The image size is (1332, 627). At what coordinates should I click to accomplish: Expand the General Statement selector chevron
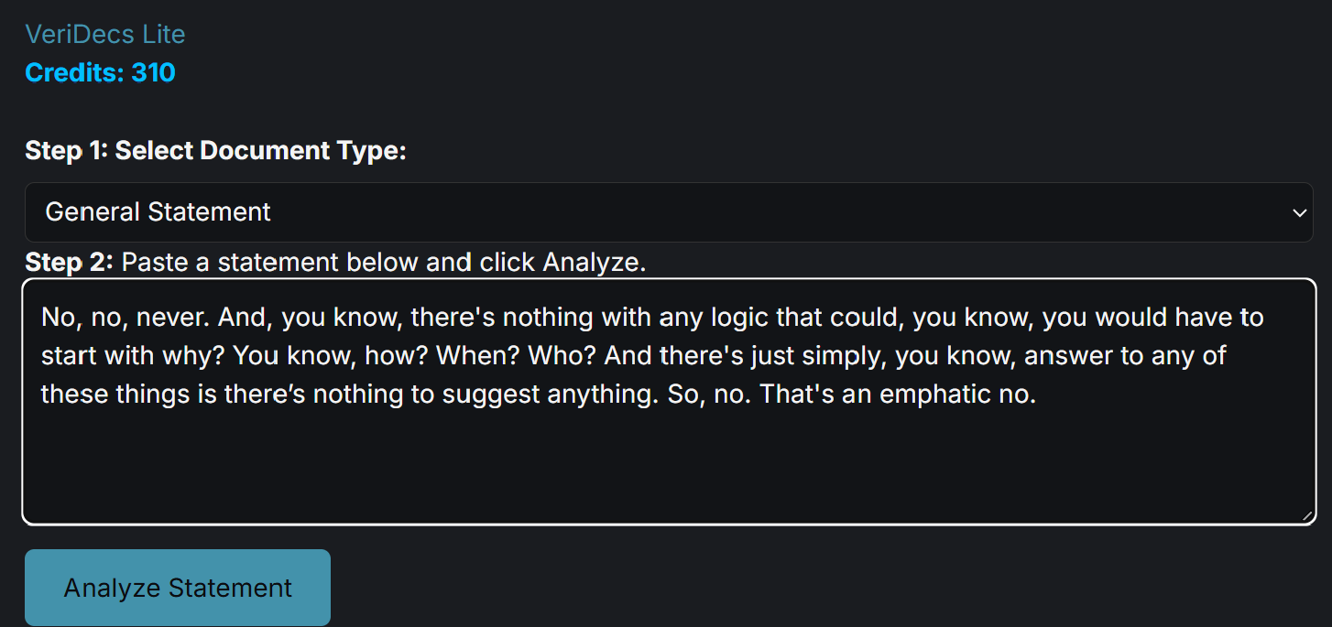pyautogui.click(x=1300, y=211)
